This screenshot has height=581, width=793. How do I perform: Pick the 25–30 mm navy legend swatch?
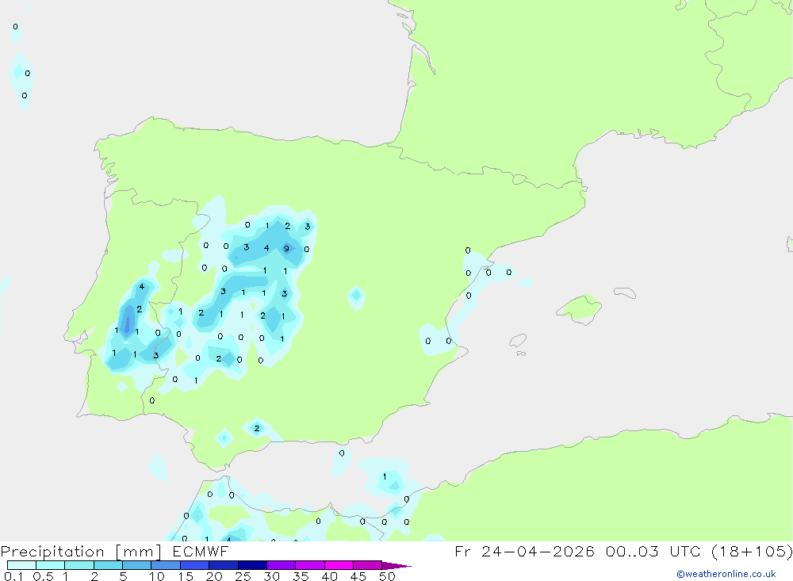click(x=252, y=565)
